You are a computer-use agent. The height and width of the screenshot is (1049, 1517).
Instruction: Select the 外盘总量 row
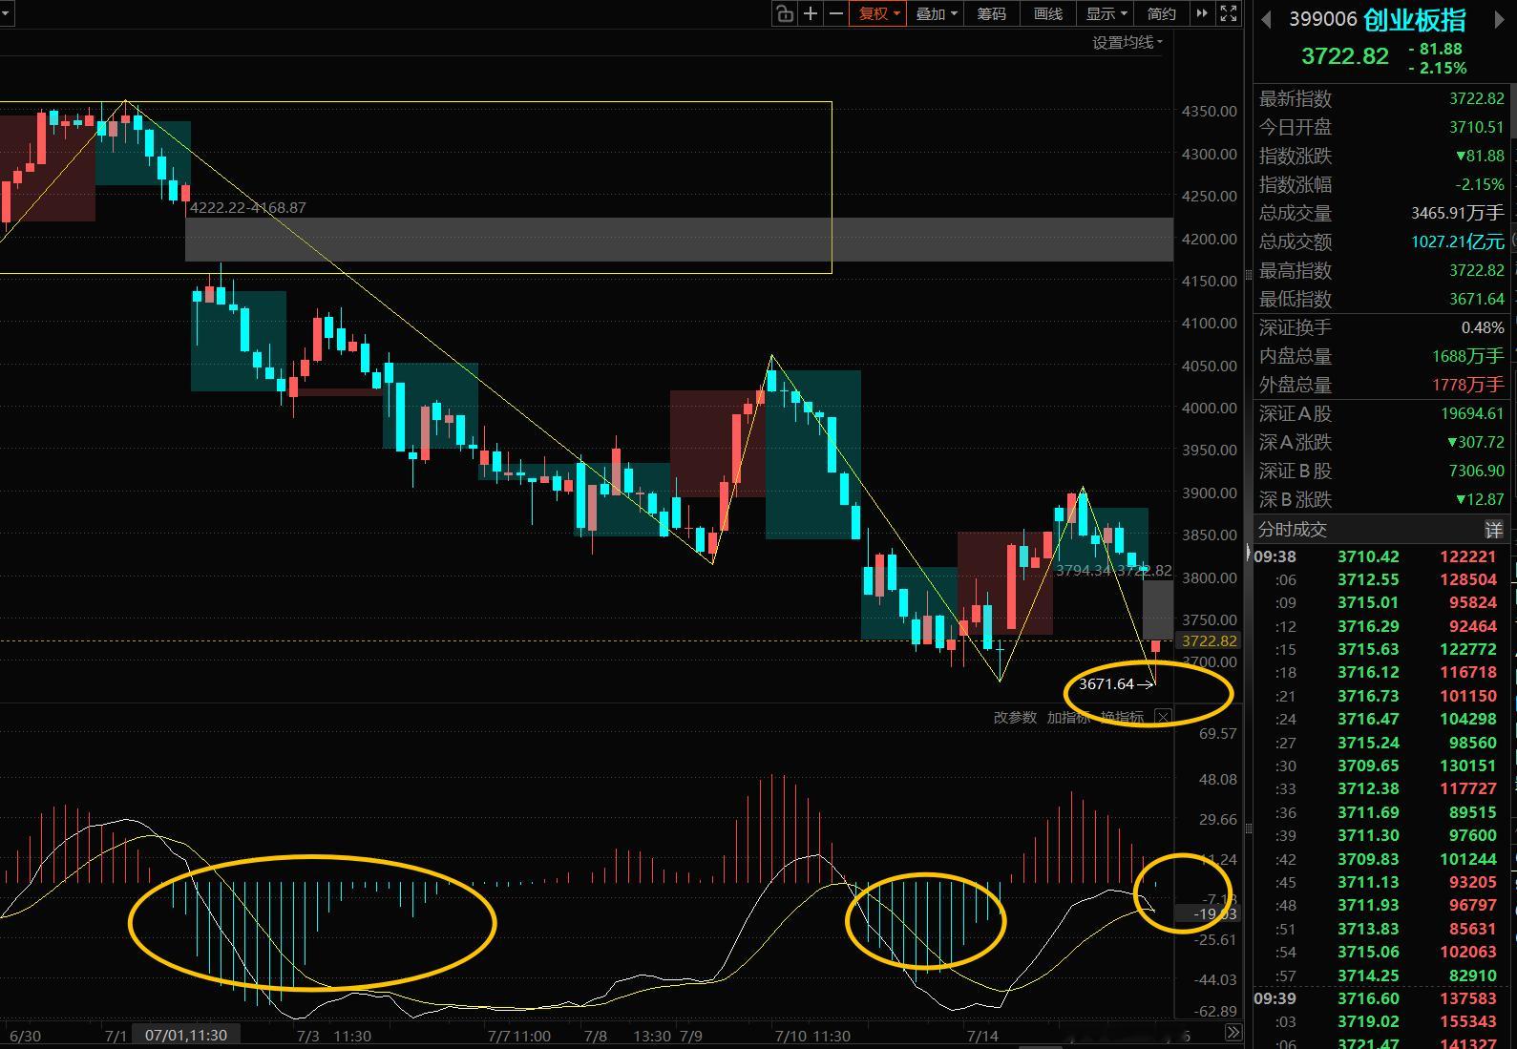[1381, 385]
